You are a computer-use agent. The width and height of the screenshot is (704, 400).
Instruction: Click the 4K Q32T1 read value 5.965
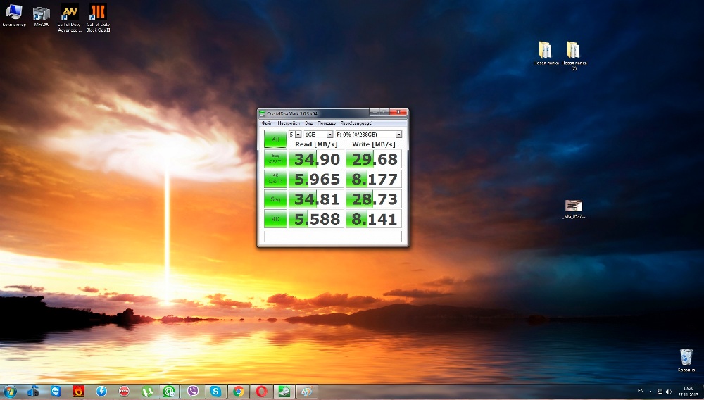tap(317, 179)
